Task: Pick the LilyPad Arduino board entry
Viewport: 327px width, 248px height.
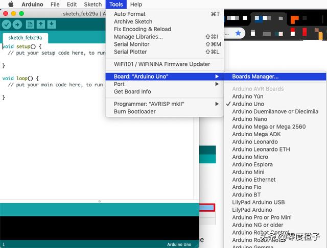Action: click(x=275, y=210)
